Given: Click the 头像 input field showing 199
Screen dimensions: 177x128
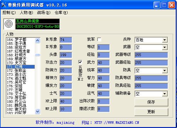Looking at the screenshot, I should (x=66, y=55).
